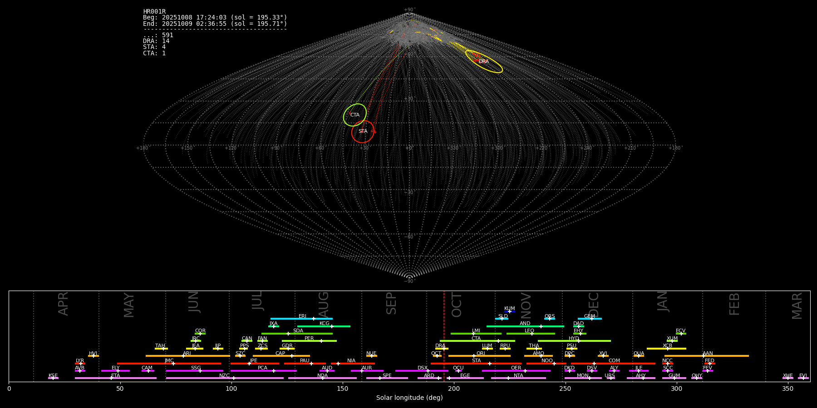This screenshot has height=408, width=817.
Task: Click the 200 tick label on x-axis
Action: 454,389
